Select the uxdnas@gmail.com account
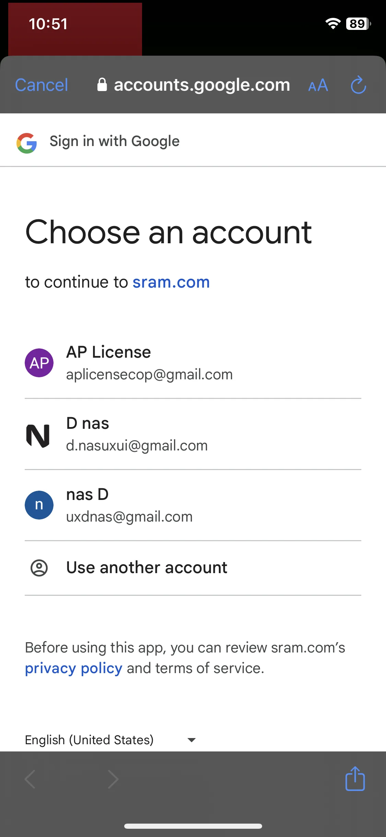 pos(193,505)
